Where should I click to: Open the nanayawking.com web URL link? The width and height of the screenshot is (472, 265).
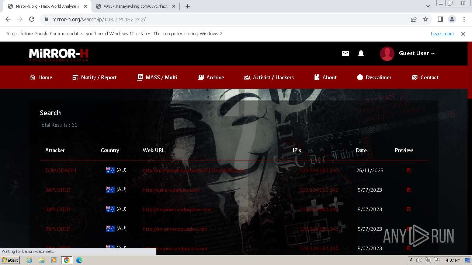[194, 170]
